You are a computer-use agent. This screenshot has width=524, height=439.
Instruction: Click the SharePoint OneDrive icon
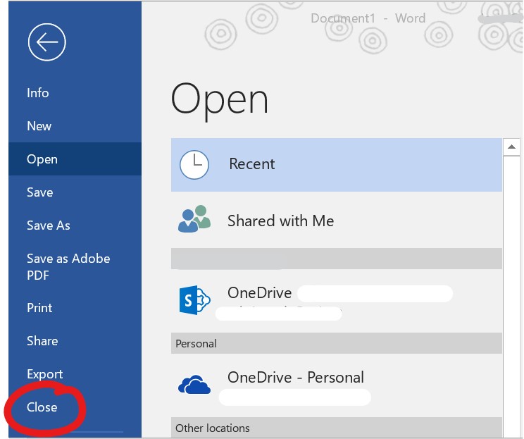194,300
